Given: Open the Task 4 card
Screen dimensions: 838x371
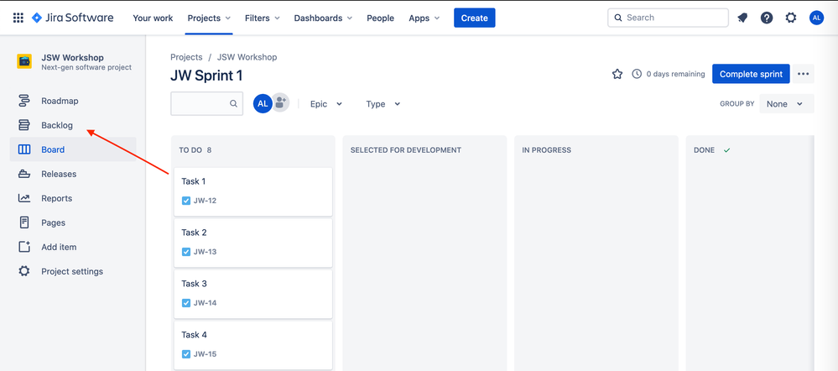Looking at the screenshot, I should click(252, 345).
